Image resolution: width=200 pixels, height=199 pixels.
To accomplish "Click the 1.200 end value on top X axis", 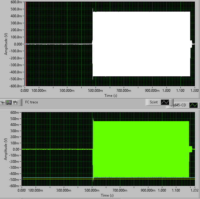I will (x=195, y=91).
